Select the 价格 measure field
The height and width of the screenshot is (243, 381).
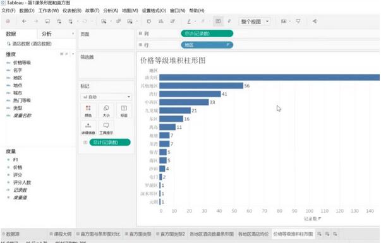pos(18,167)
